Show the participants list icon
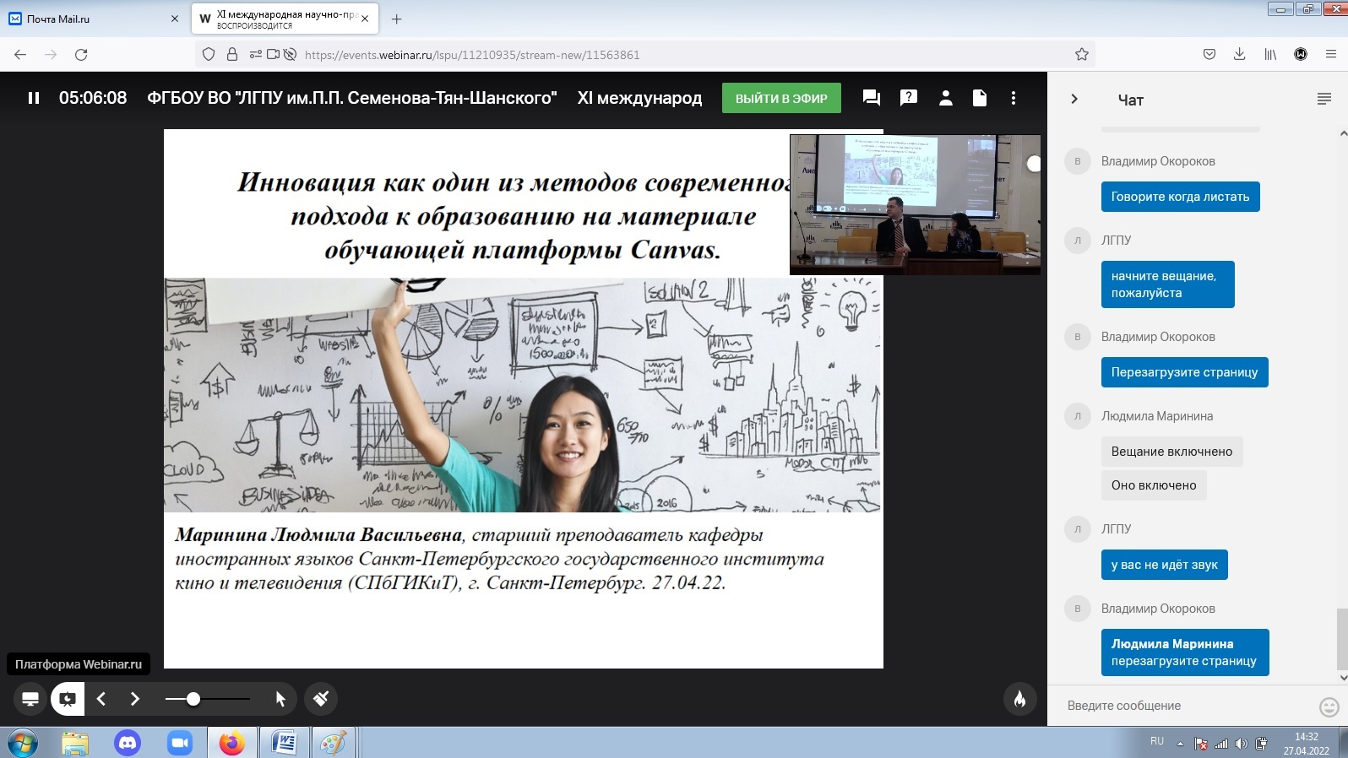The image size is (1348, 758). [946, 98]
